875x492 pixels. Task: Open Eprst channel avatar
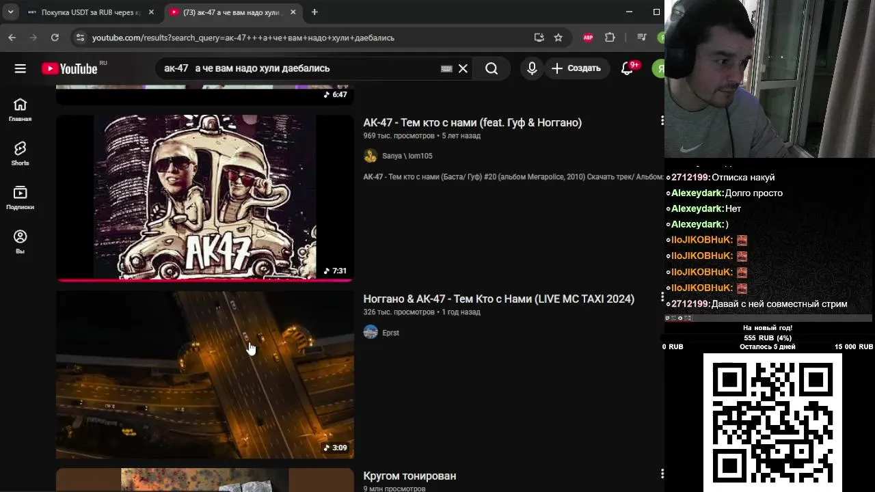371,333
